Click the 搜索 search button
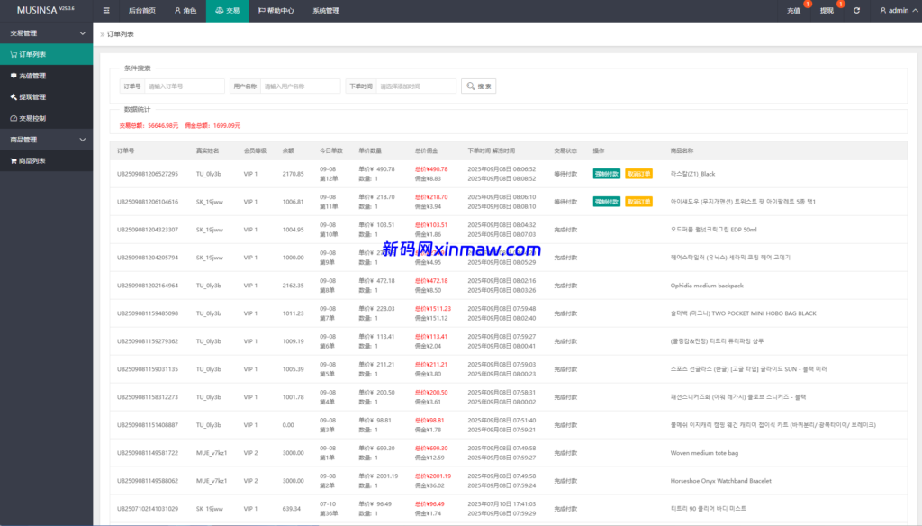Image resolution: width=922 pixels, height=526 pixels. (478, 86)
